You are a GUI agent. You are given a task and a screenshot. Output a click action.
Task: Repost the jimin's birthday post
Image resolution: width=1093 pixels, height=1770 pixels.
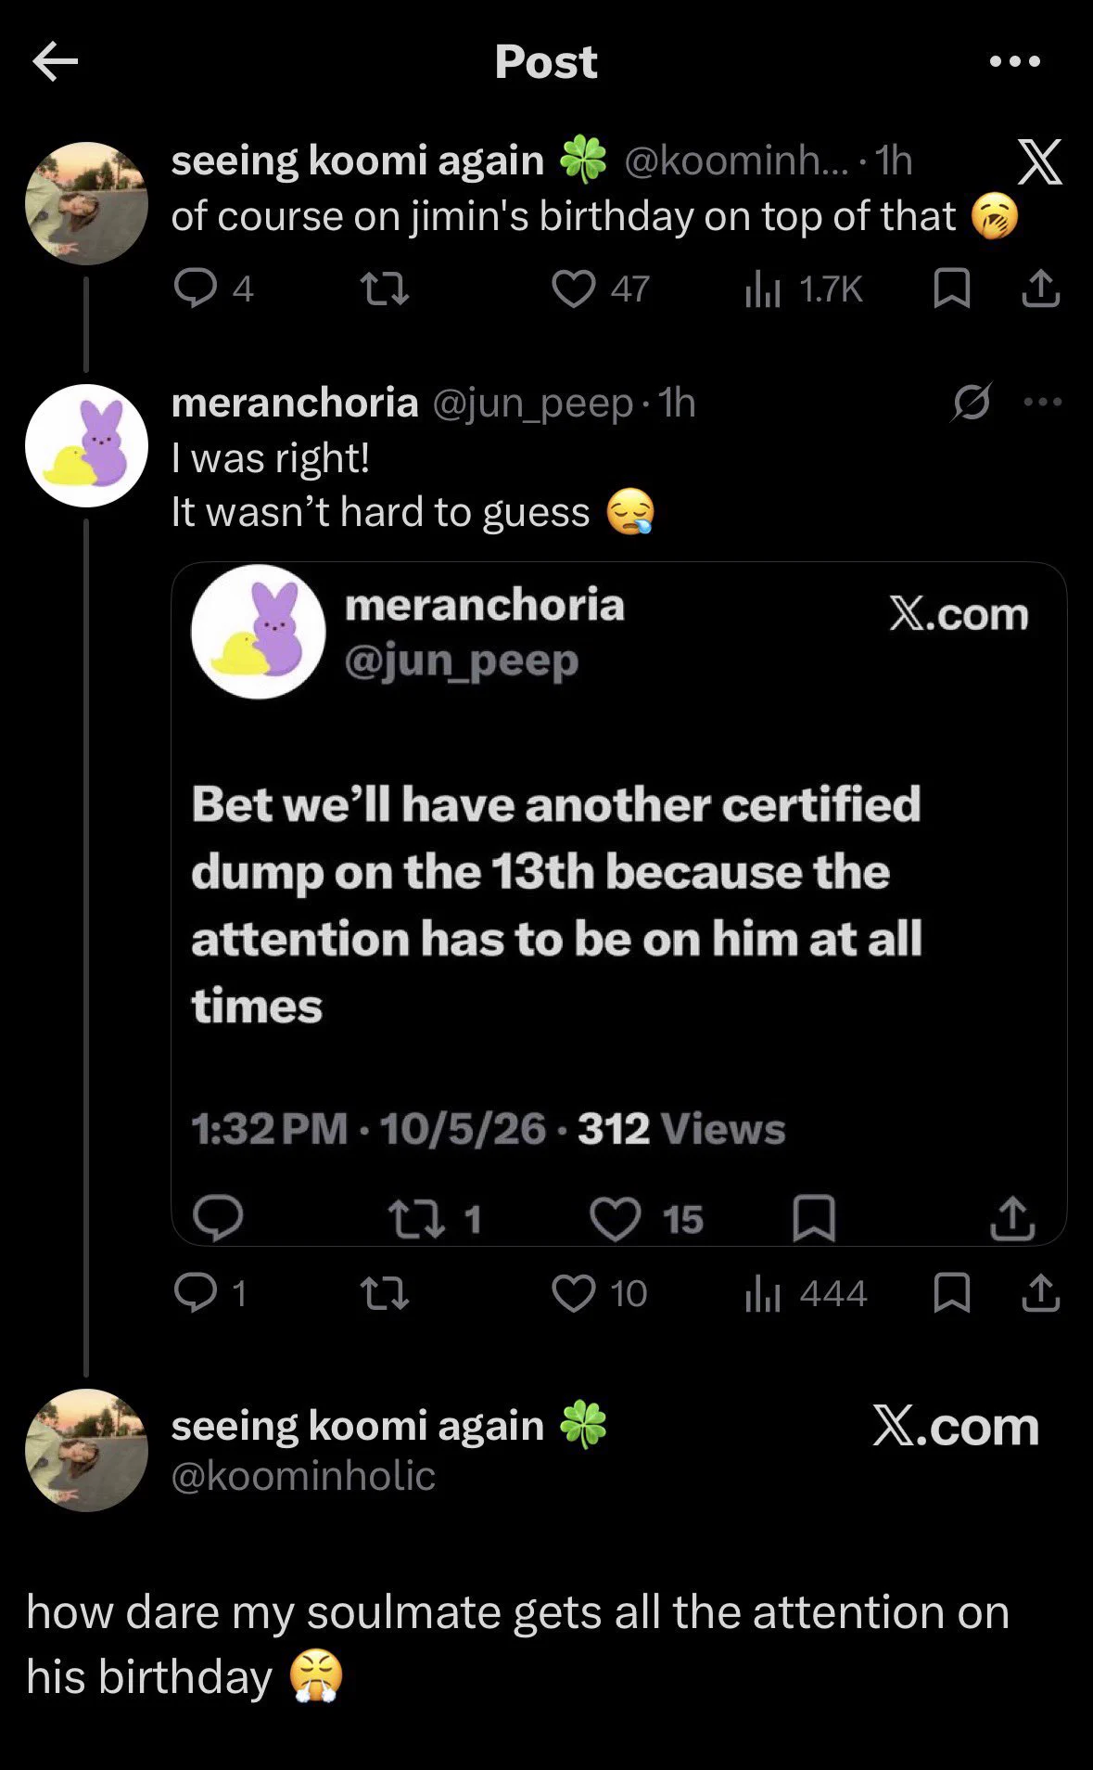click(385, 289)
